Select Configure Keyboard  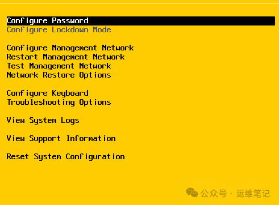click(x=47, y=93)
